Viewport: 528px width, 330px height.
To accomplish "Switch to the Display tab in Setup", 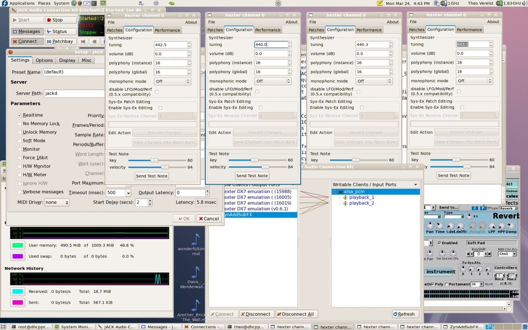I will (x=67, y=60).
